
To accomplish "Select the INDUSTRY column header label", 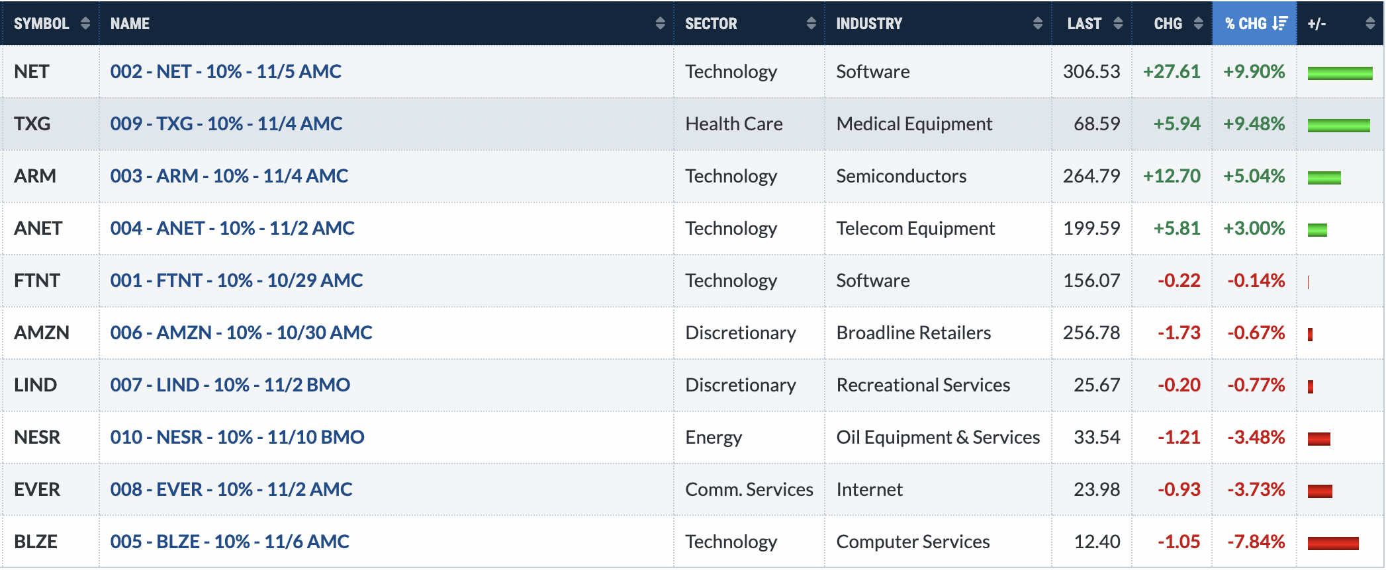I will click(869, 23).
